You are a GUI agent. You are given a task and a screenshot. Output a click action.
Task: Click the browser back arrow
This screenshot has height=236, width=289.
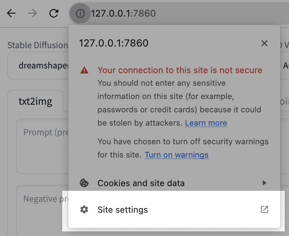coord(11,13)
